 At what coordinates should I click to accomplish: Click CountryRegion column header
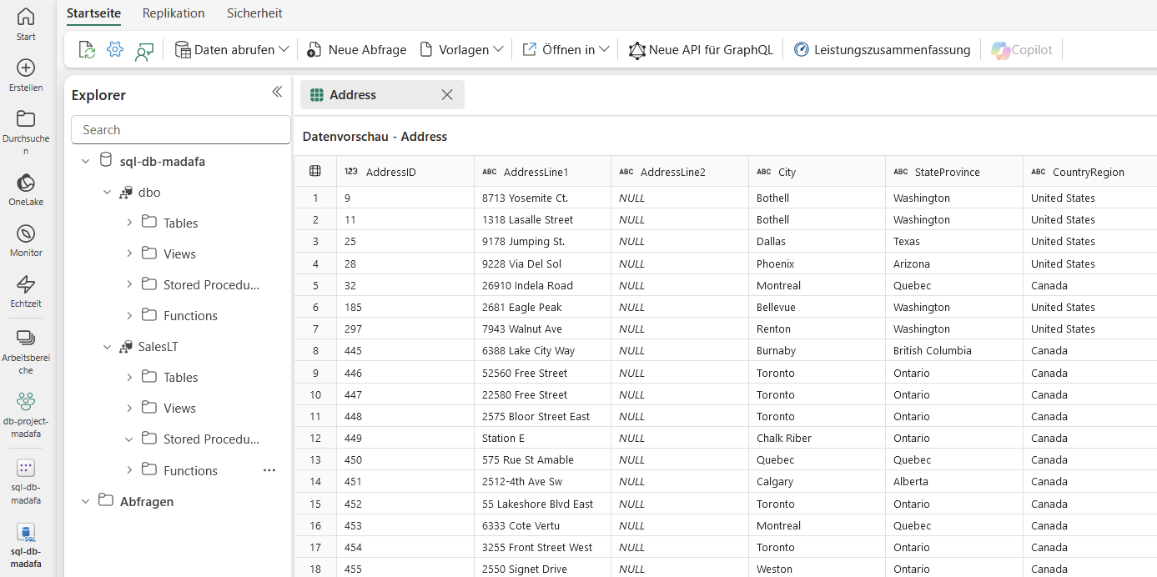tap(1090, 172)
